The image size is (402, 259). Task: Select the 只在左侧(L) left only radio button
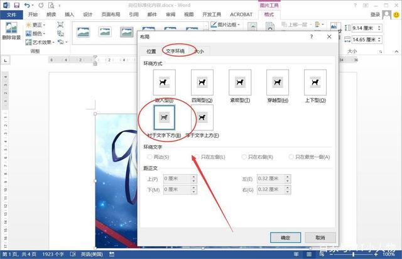point(197,157)
